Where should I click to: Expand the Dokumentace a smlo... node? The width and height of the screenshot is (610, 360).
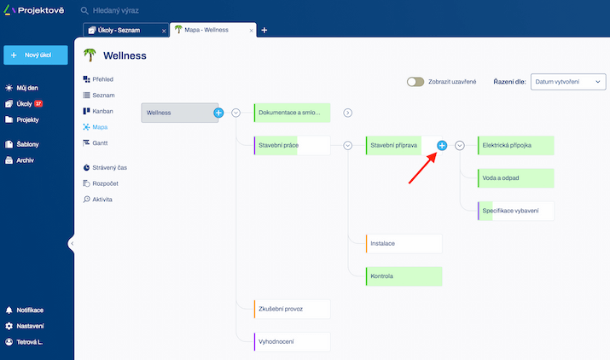(348, 113)
